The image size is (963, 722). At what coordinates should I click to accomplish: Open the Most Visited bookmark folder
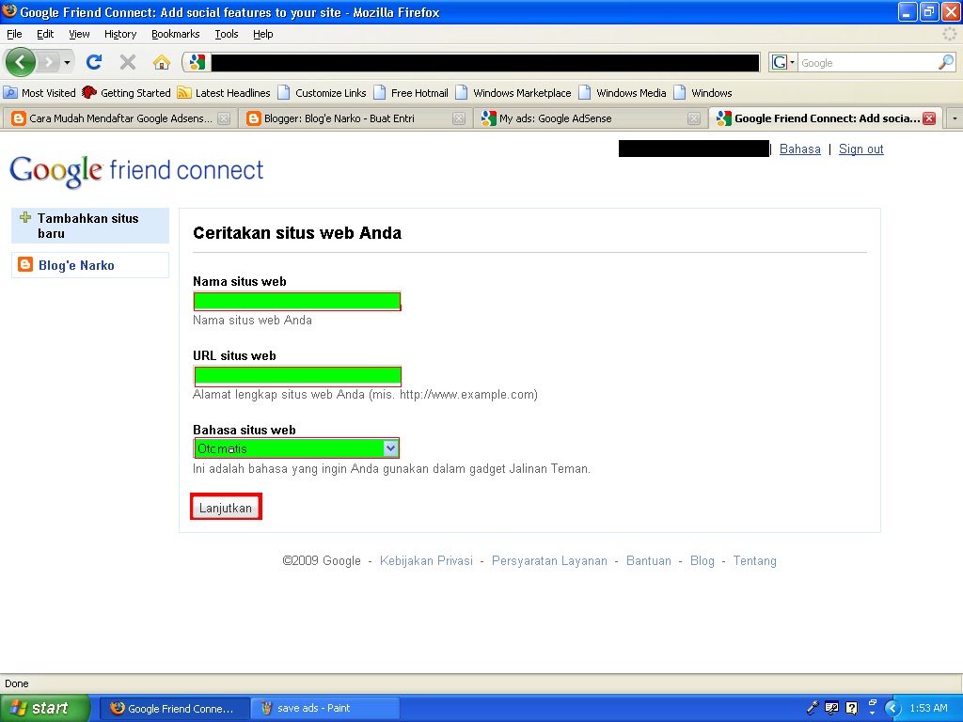point(39,93)
